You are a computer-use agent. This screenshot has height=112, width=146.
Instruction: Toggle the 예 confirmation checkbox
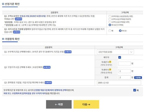pos(135,90)
